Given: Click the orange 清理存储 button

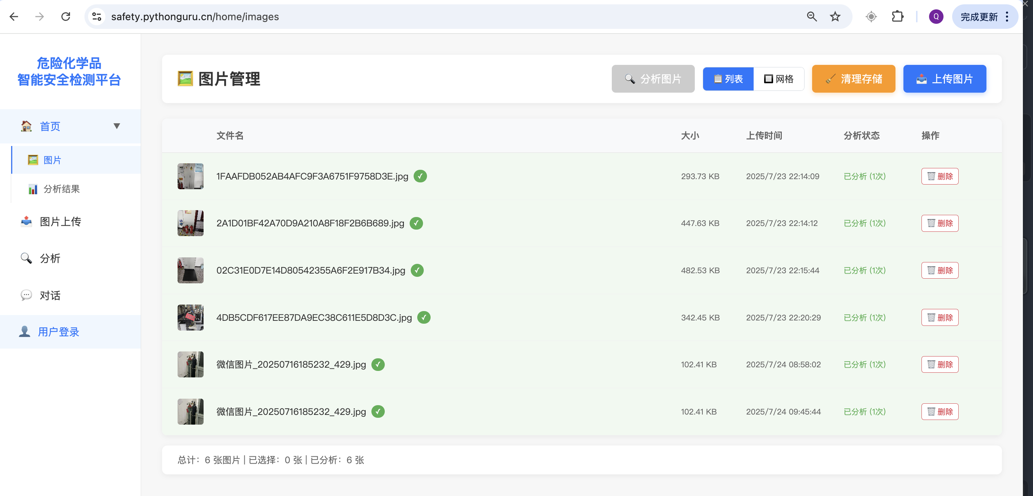Looking at the screenshot, I should [x=853, y=79].
